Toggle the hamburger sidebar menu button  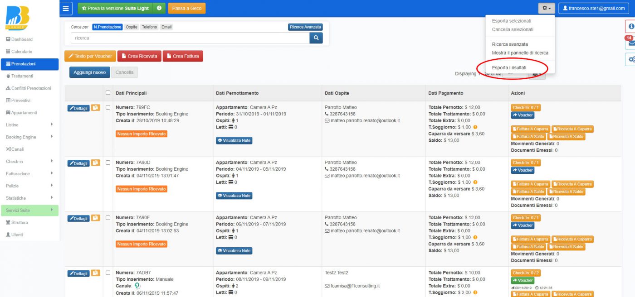click(x=66, y=8)
